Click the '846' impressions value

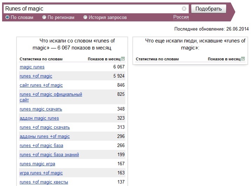[121, 85]
